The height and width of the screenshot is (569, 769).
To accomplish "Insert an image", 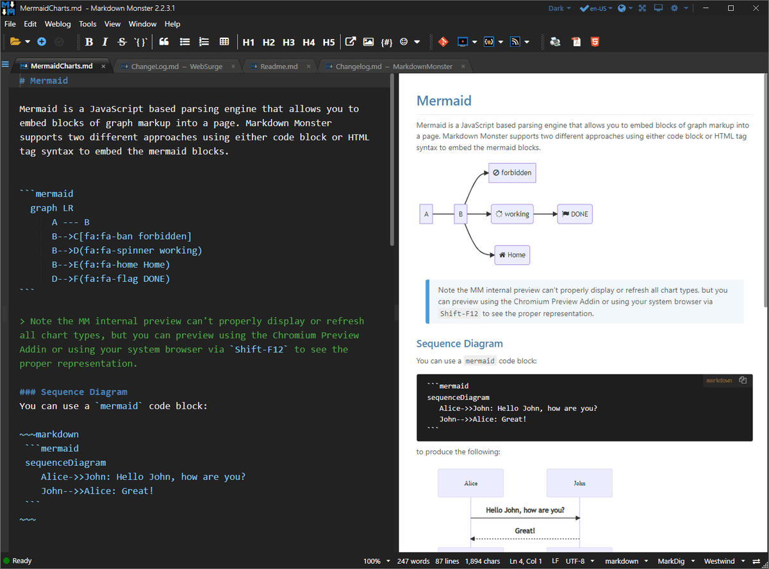I will (x=368, y=42).
